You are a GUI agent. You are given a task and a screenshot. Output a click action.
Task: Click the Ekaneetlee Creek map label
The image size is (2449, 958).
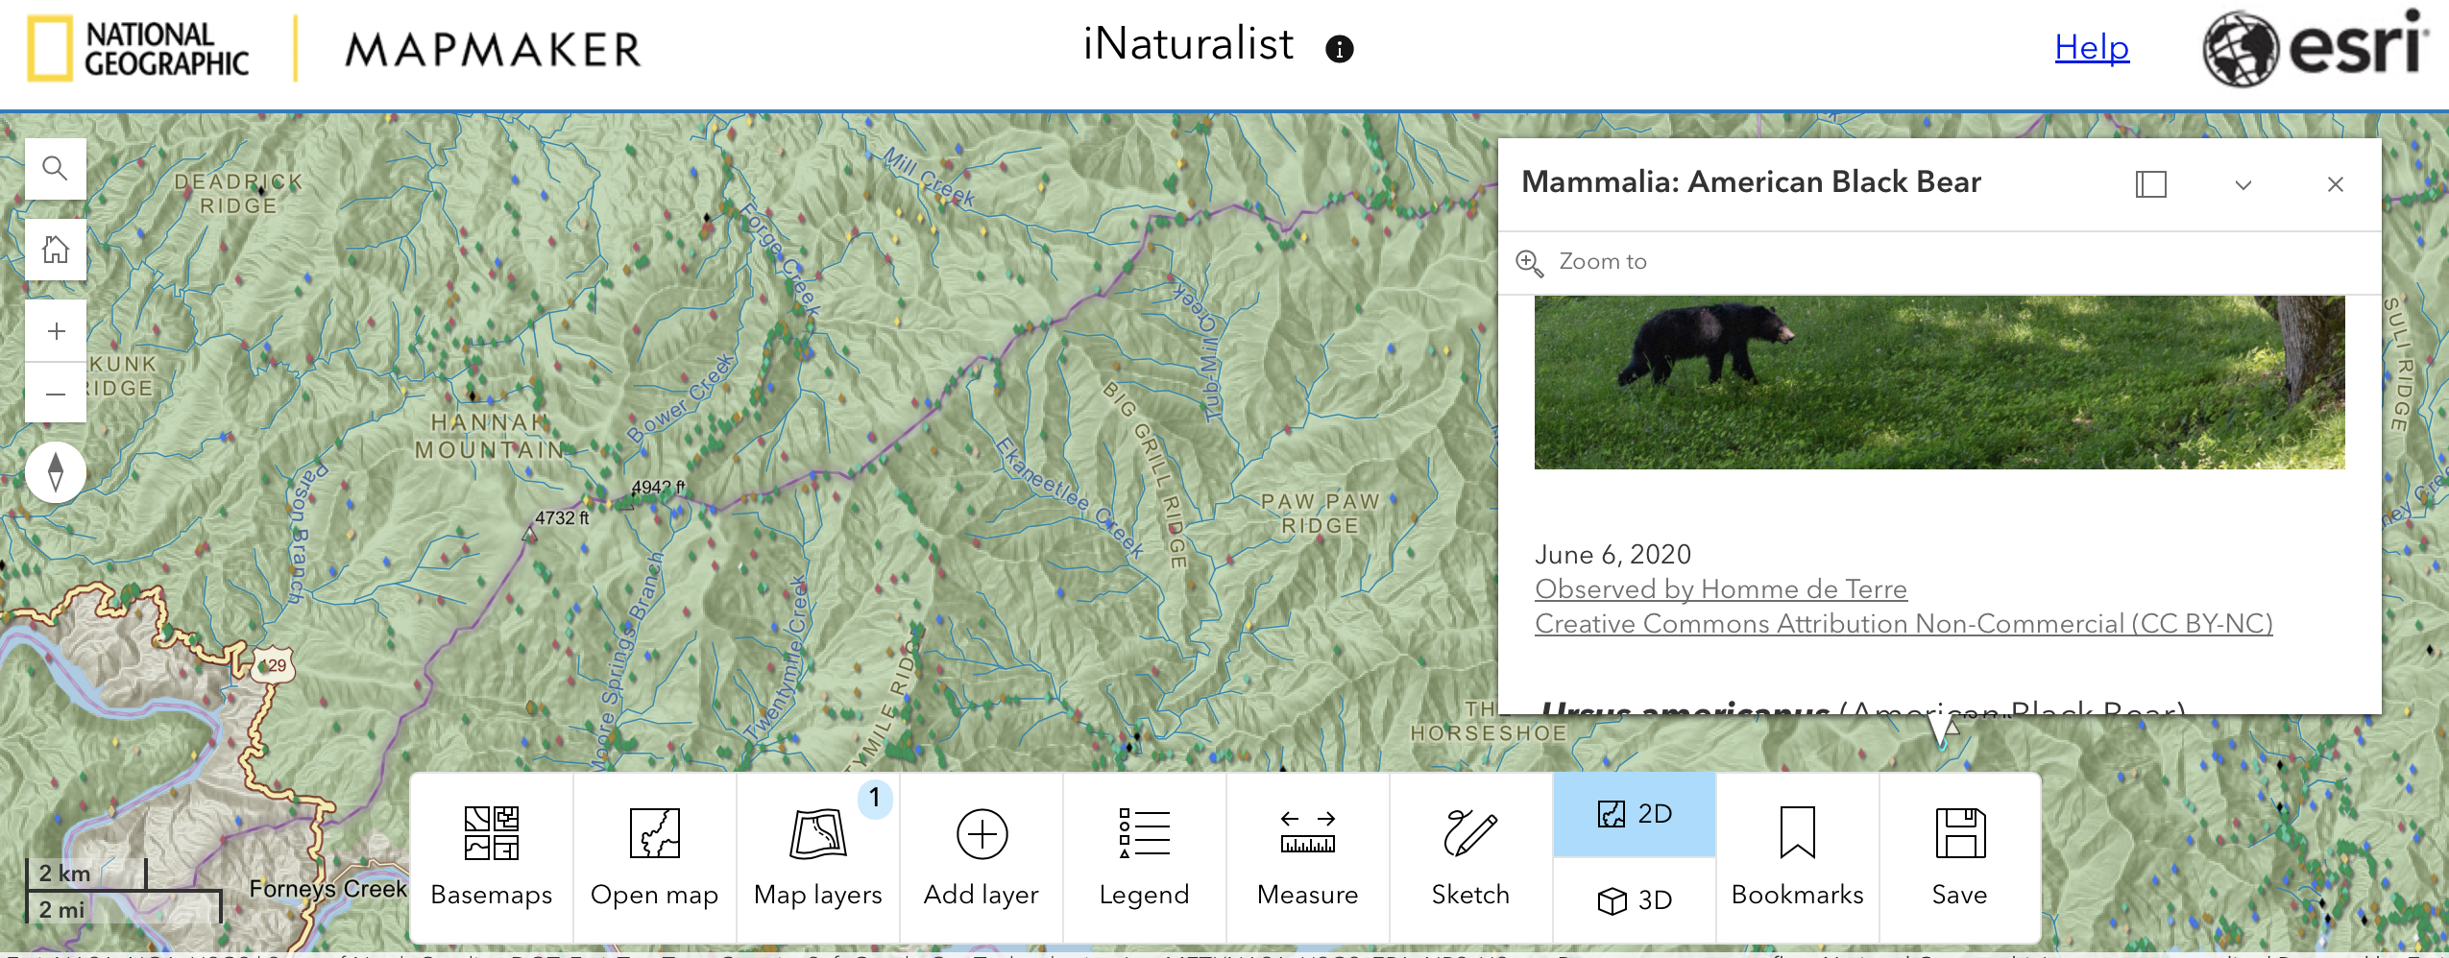(x=1071, y=497)
